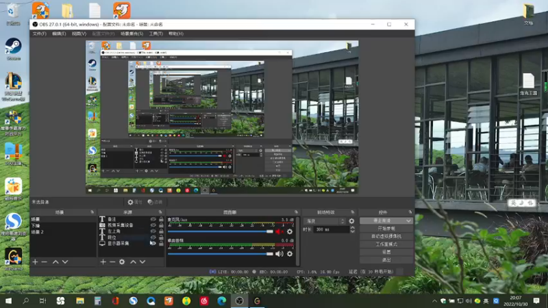This screenshot has height=308, width=548.
Task: Toggle visibility of the 显示器采集 source
Action: click(x=153, y=243)
